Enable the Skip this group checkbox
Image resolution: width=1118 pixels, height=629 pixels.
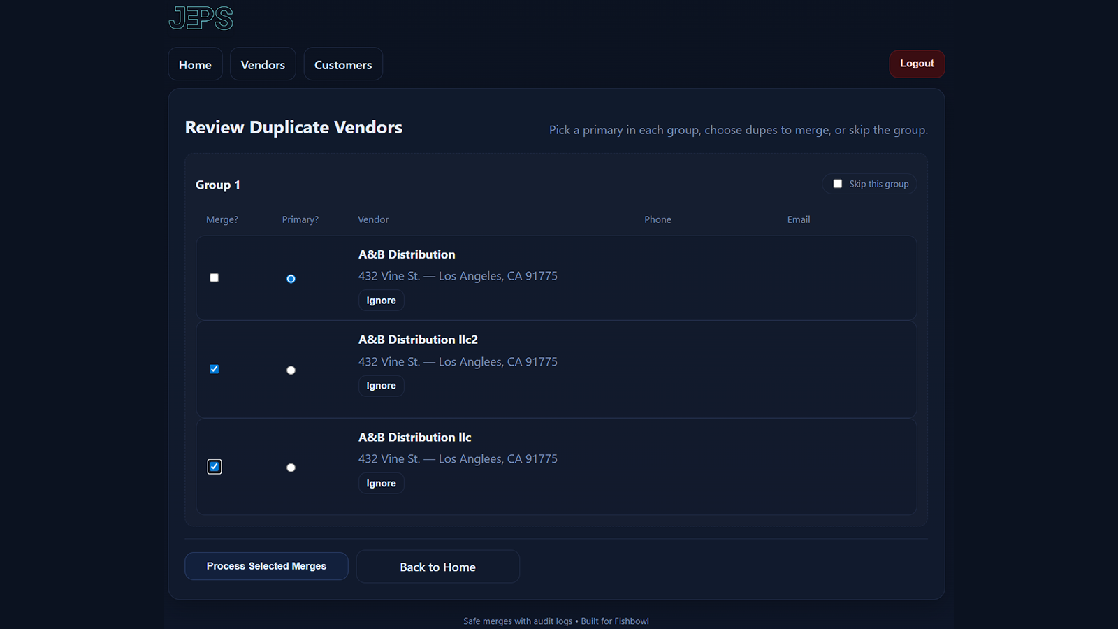[x=837, y=184]
